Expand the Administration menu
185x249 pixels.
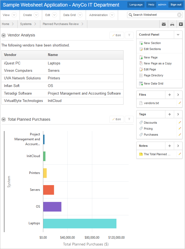(x=112, y=15)
